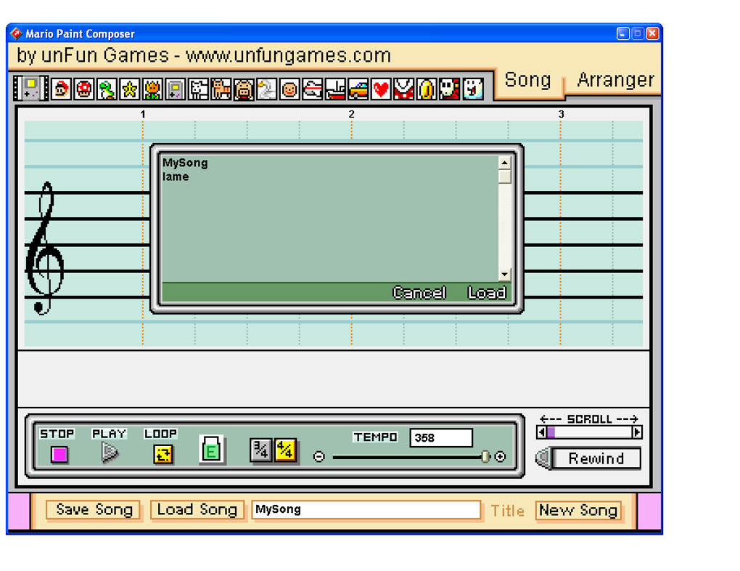Click the song list scroll-up arrow

[504, 163]
